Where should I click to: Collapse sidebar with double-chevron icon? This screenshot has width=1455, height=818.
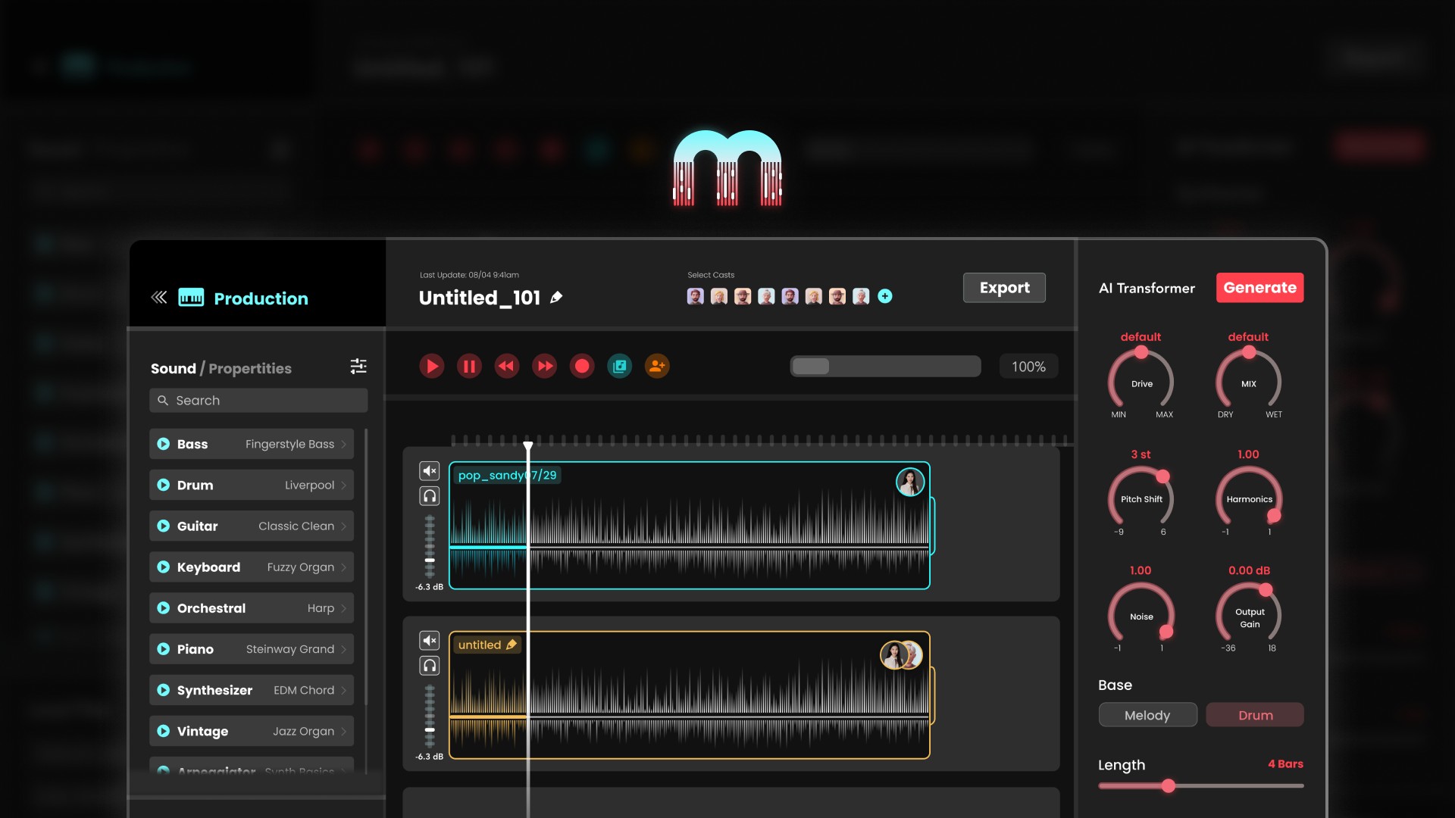coord(158,297)
